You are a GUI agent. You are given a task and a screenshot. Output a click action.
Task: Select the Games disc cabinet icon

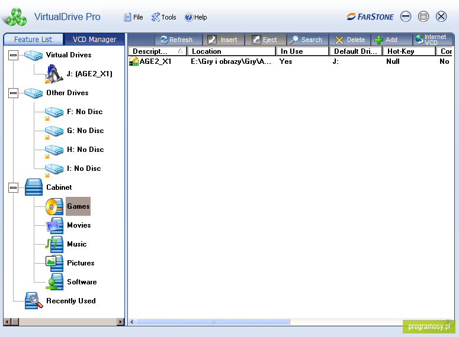click(54, 207)
